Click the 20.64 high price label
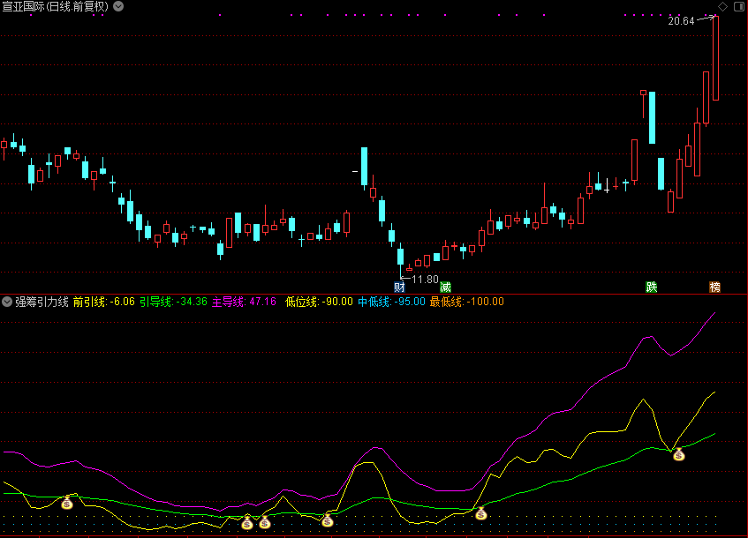 [x=681, y=21]
